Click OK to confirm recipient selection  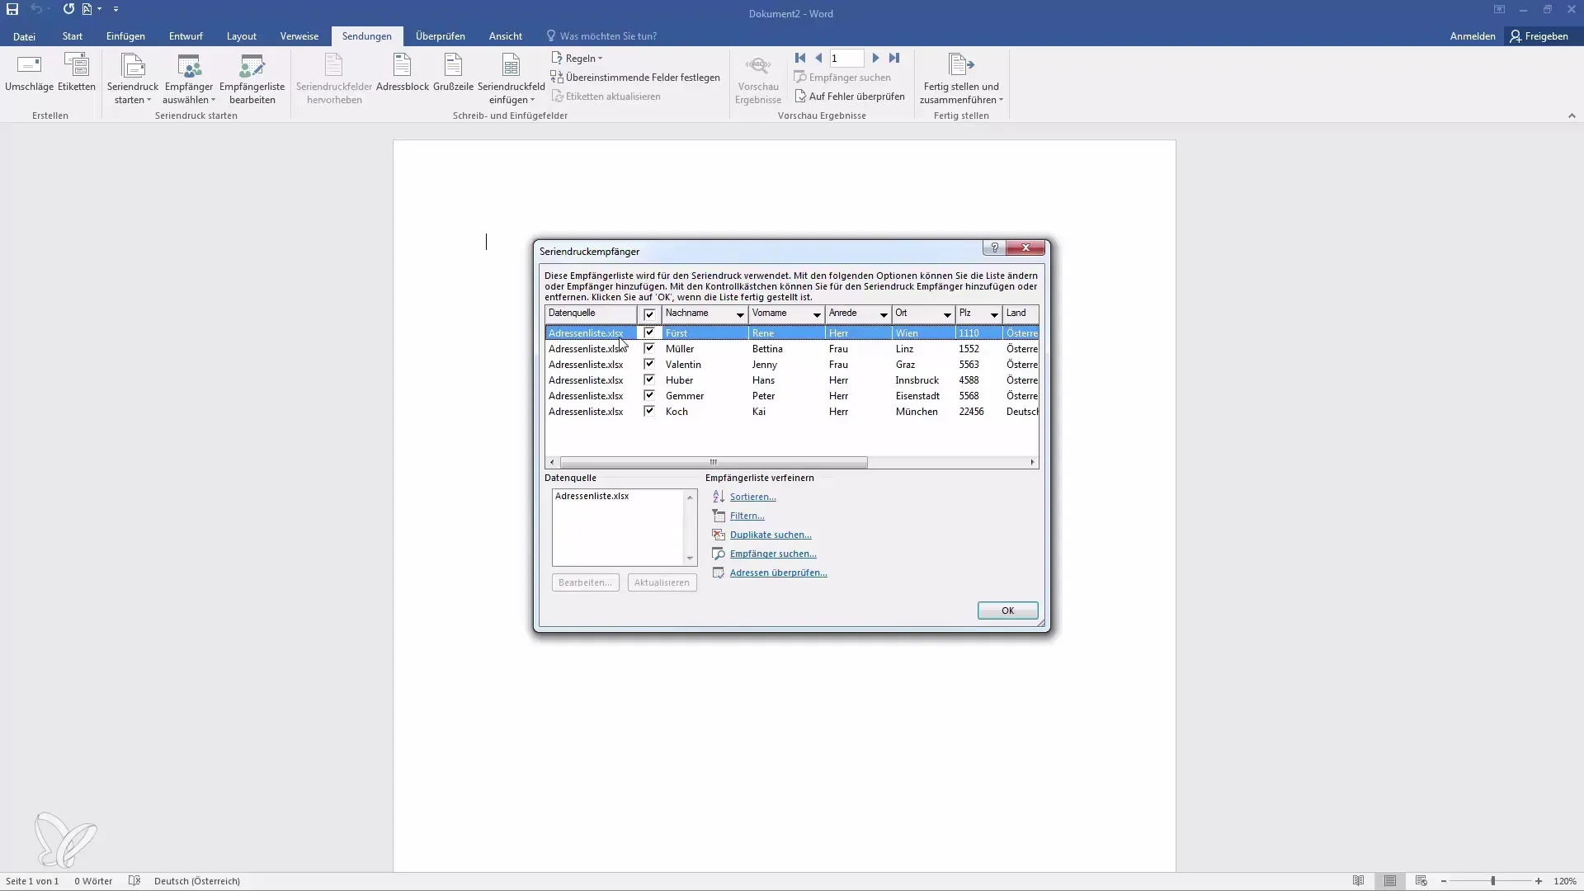click(x=1006, y=609)
